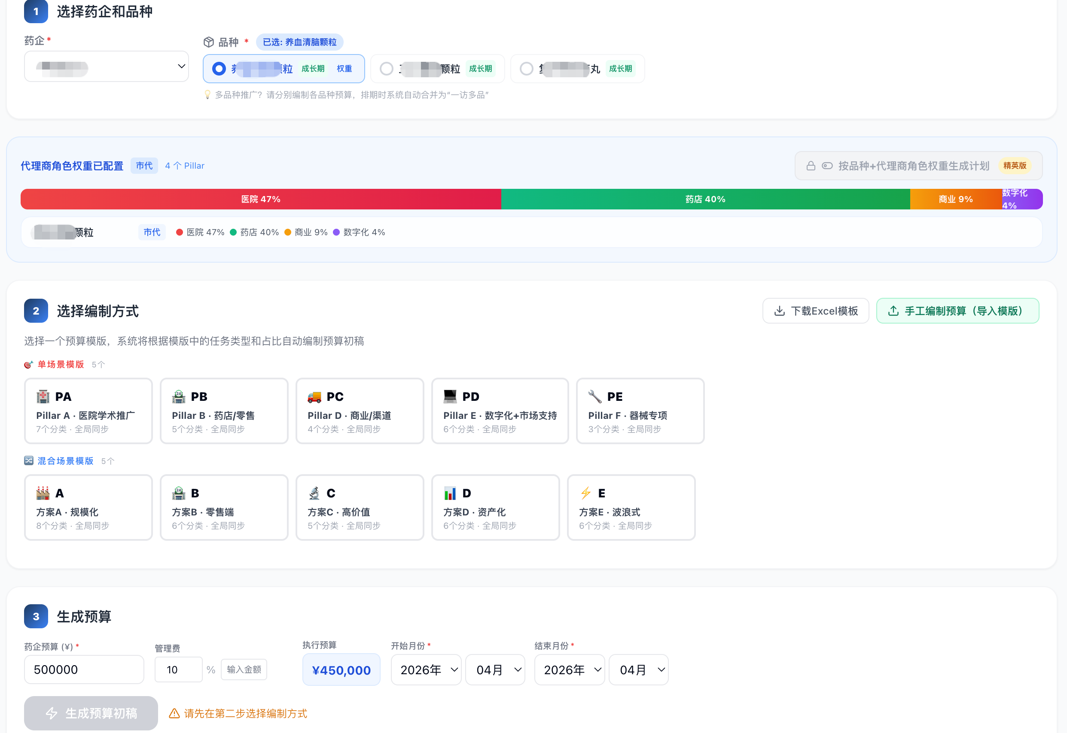Open the 药企 company dropdown
The width and height of the screenshot is (1067, 733).
point(106,66)
